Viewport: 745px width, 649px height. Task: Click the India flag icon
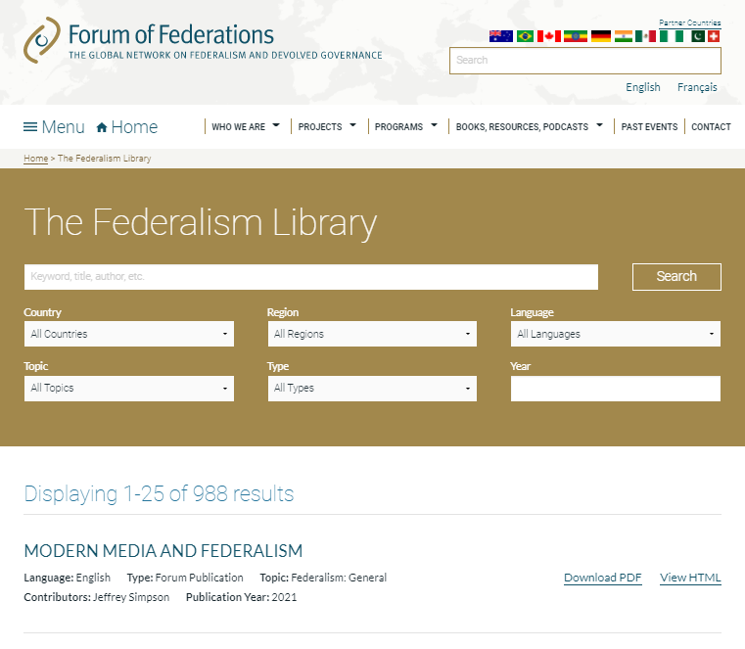click(x=623, y=36)
